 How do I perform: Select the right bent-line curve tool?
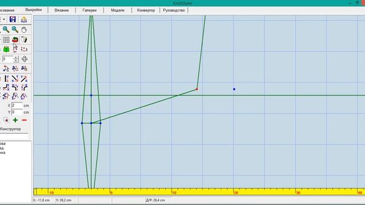click(24, 87)
